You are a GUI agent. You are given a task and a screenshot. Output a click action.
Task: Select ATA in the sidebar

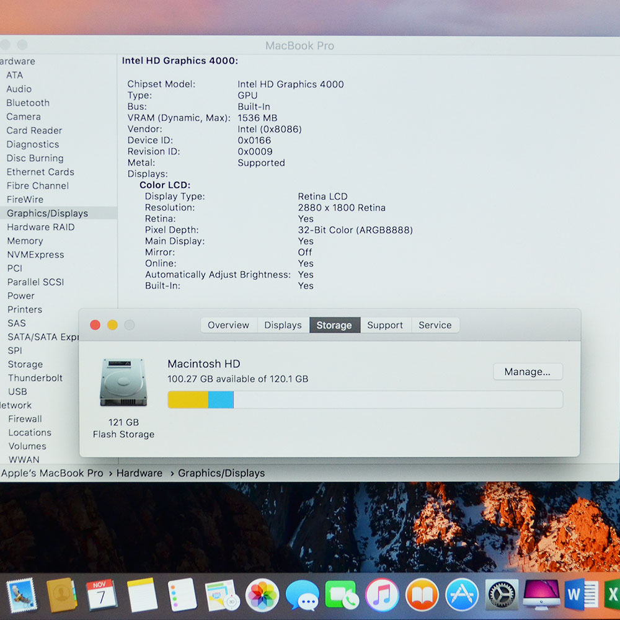point(15,75)
